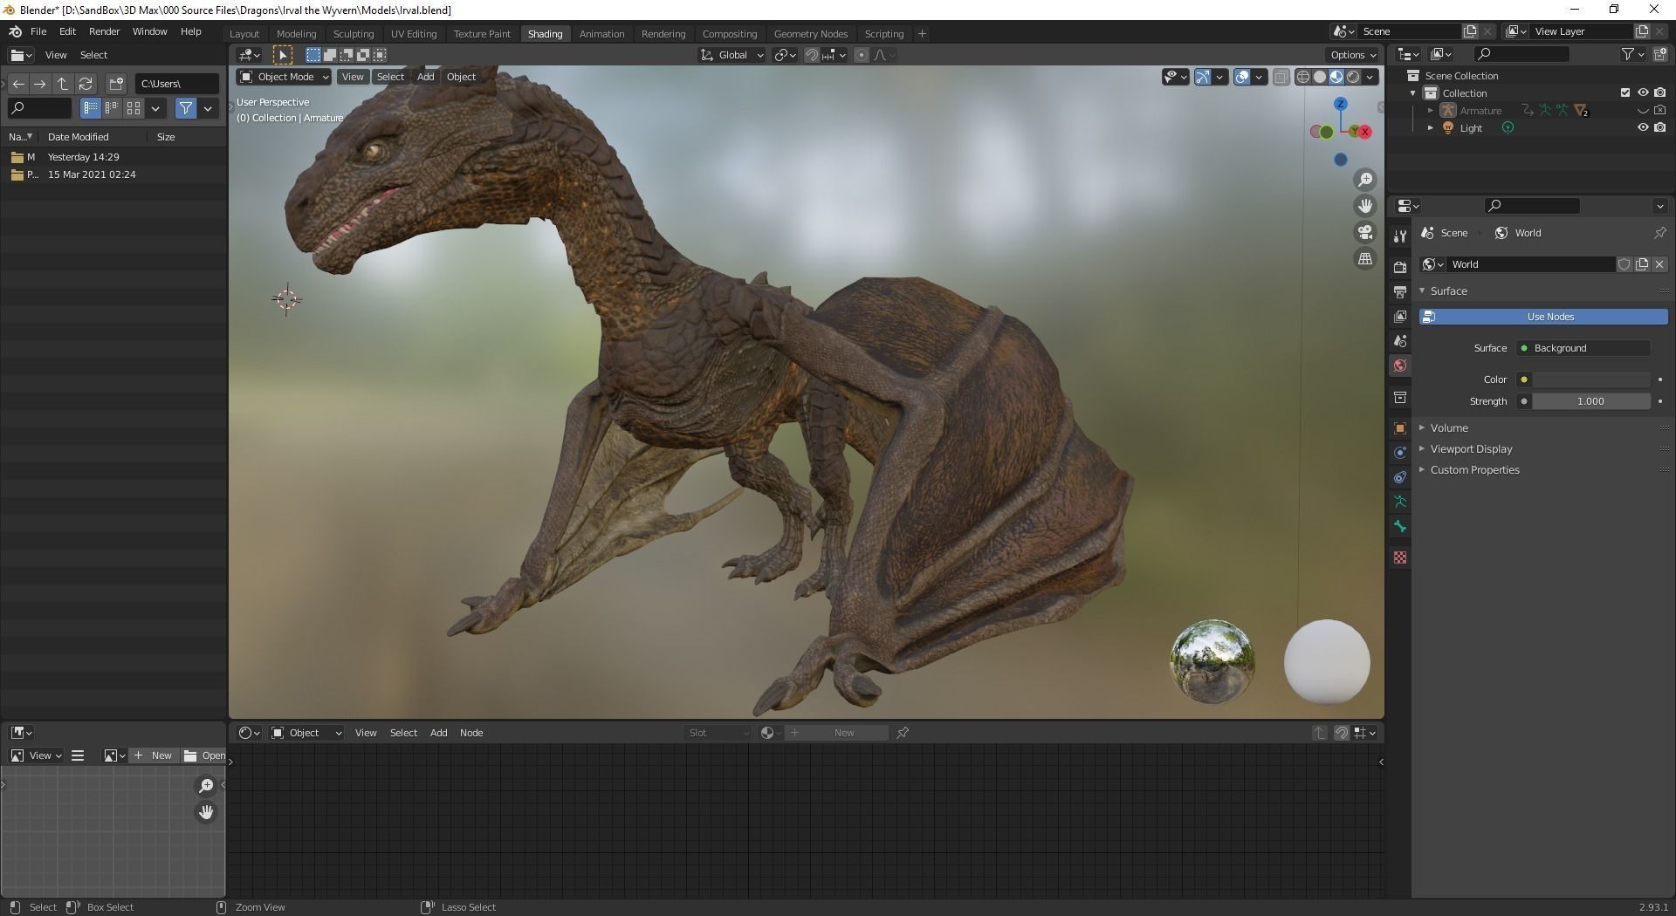This screenshot has height=916, width=1676.
Task: Open the Texture properties tab
Action: (x=1400, y=557)
